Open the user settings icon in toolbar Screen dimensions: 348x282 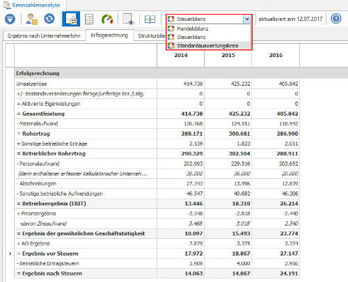click(32, 19)
